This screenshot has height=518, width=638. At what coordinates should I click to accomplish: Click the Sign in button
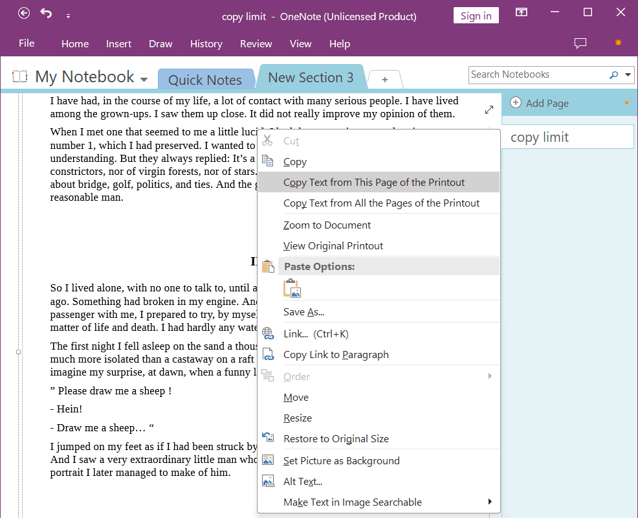tap(476, 16)
